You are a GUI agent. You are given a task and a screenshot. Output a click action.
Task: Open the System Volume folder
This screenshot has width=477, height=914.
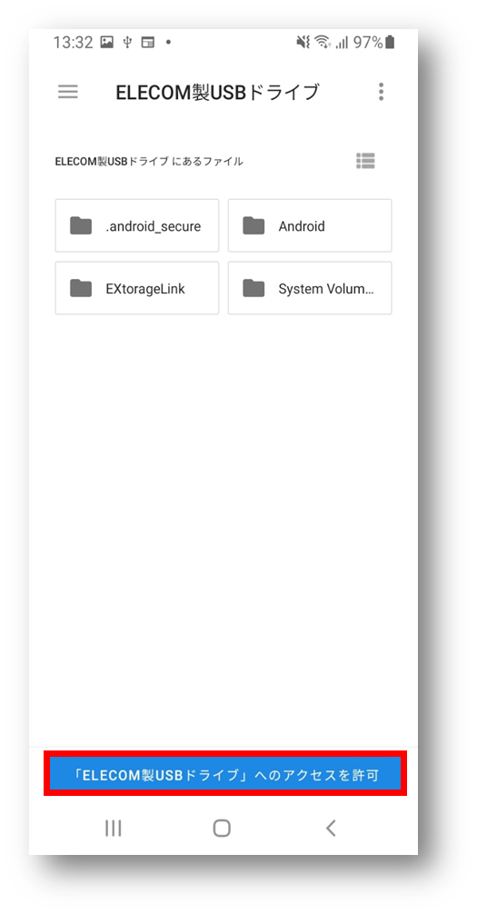310,288
